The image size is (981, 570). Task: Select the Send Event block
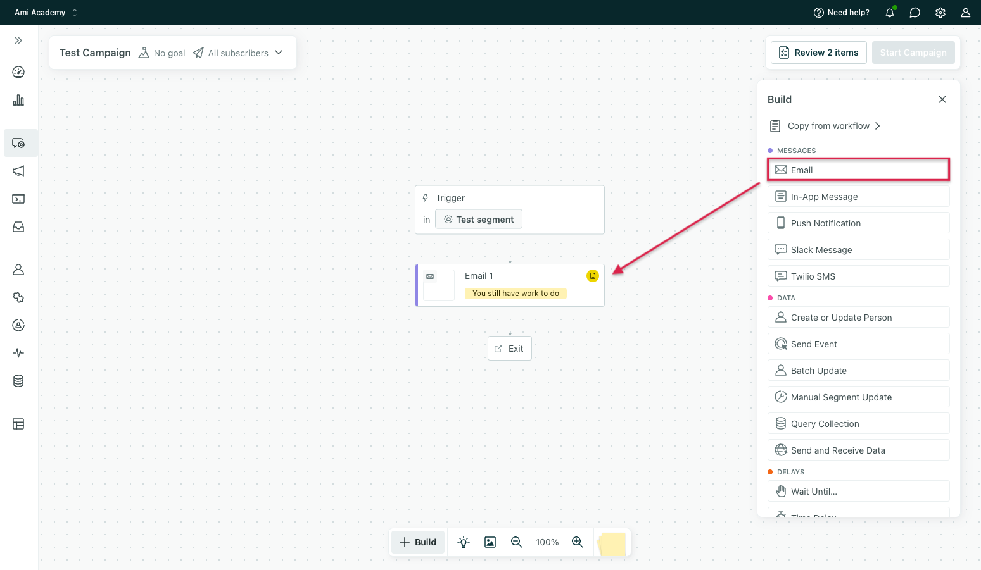click(x=859, y=344)
